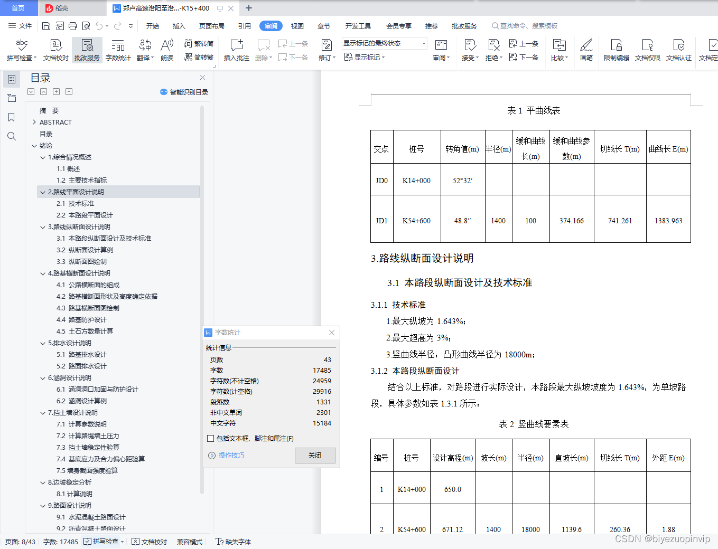Open document permissions (文档权限)
The height and width of the screenshot is (549, 718).
648,50
